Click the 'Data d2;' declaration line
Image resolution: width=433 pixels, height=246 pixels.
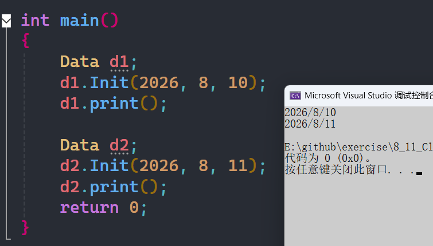coord(99,145)
